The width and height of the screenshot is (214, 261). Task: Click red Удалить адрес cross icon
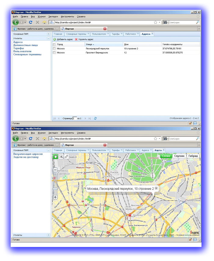[76, 39]
